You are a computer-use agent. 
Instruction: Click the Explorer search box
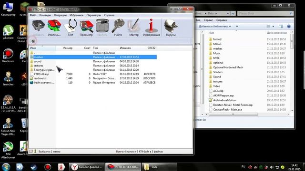coord(265,13)
